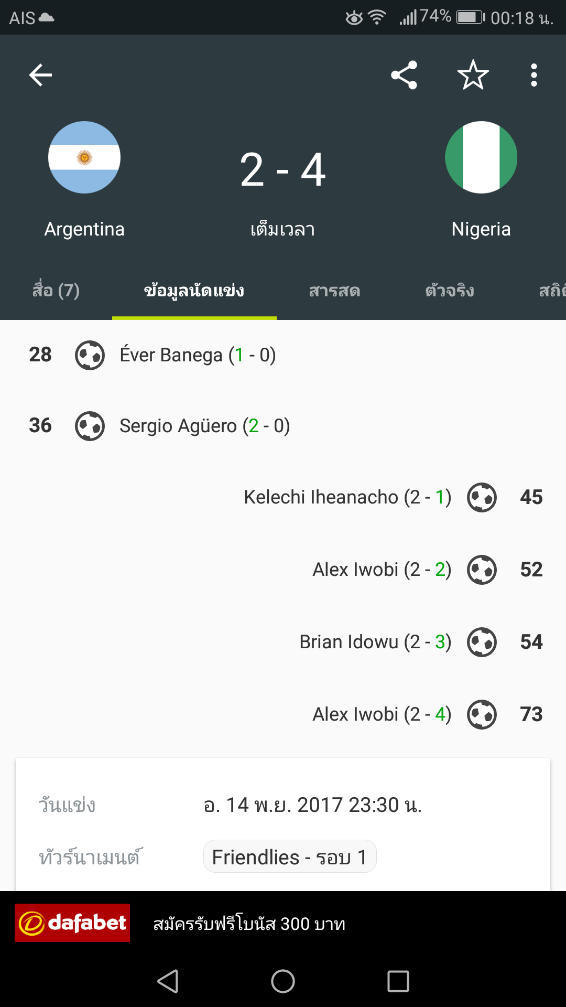The image size is (566, 1007).
Task: Open the Friendlies - รอบ 1 tournament chip
Action: [290, 856]
